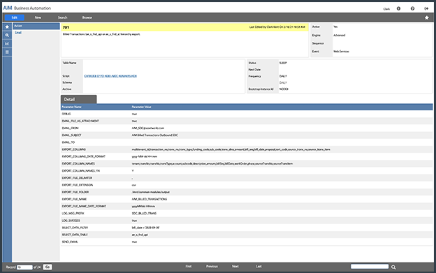The image size is (436, 273).
Task: Click the Last Edited by Clark Kent text
Action: tap(277, 27)
